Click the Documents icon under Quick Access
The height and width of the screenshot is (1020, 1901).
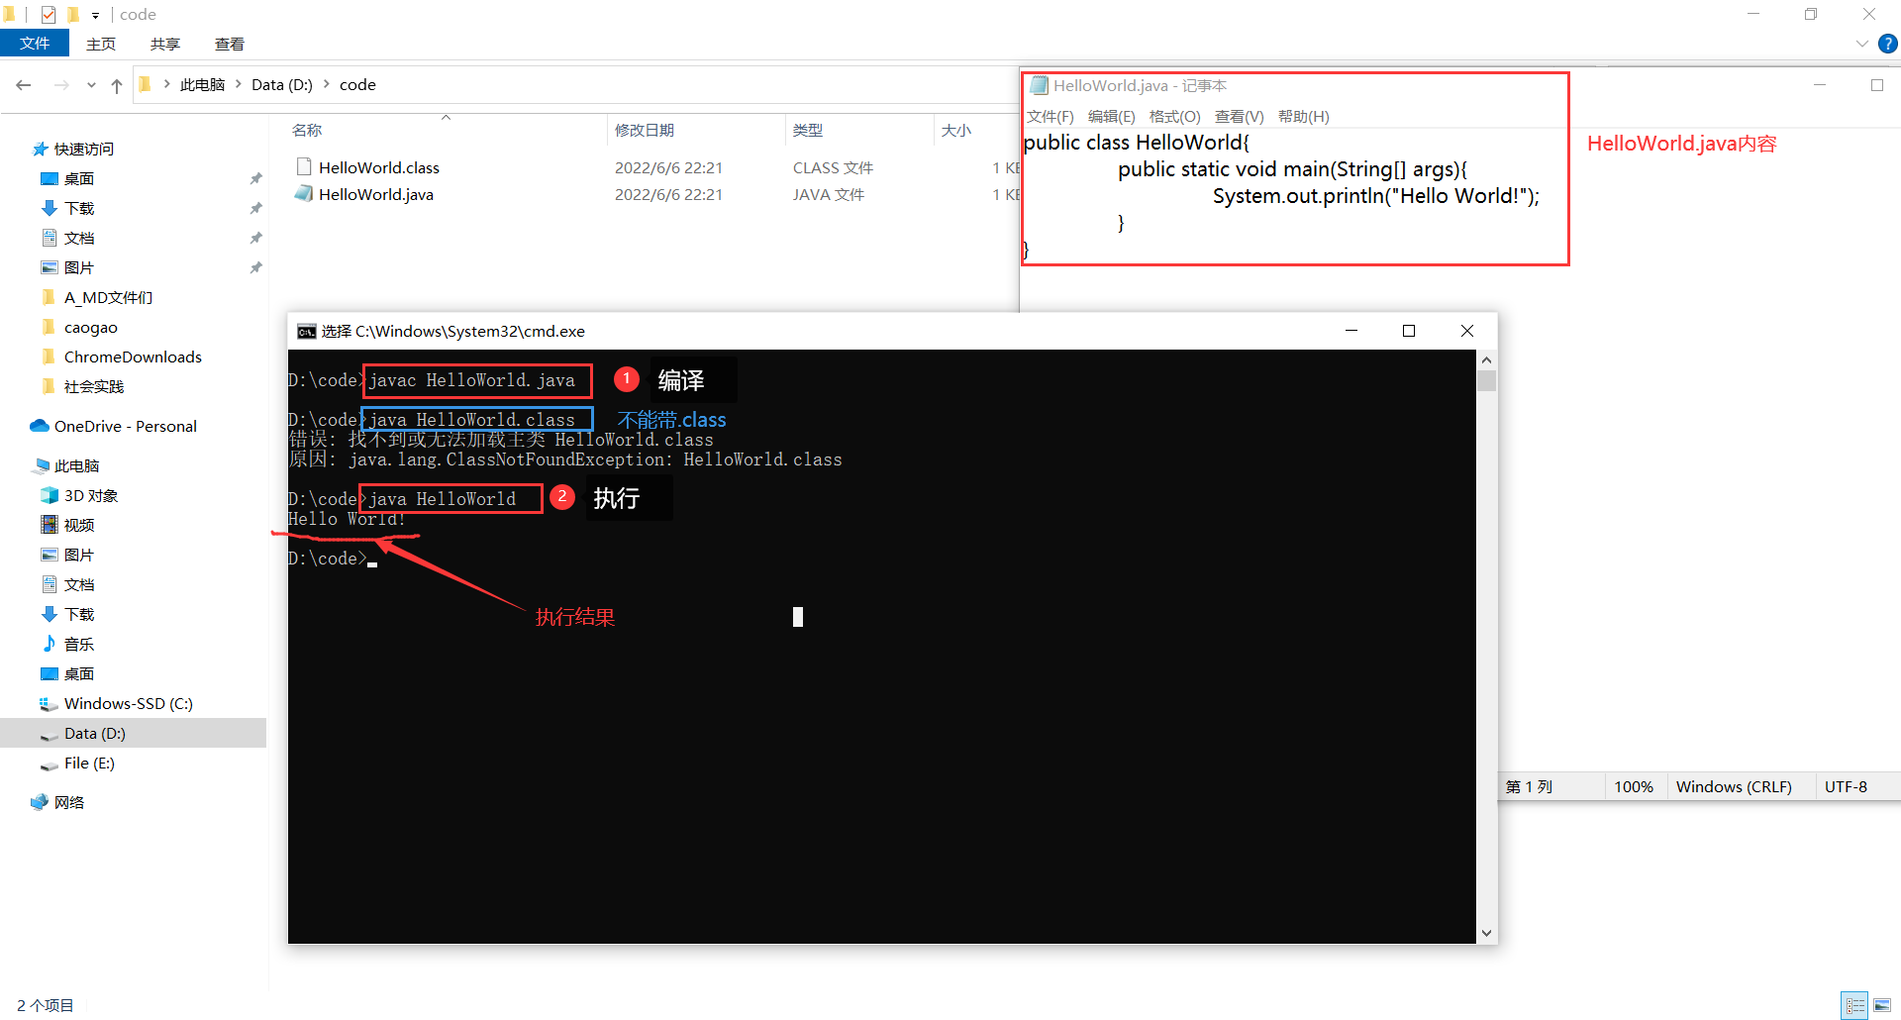click(x=50, y=238)
